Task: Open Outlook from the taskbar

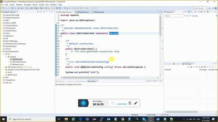Action: [108, 119]
